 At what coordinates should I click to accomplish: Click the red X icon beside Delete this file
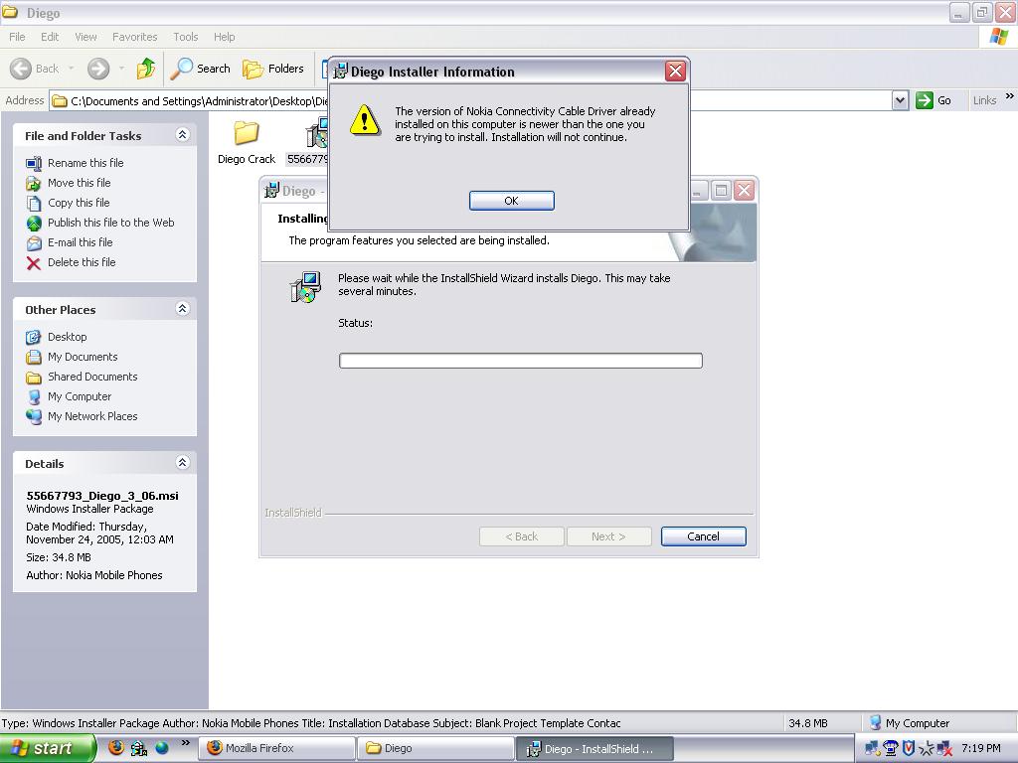pyautogui.click(x=34, y=262)
